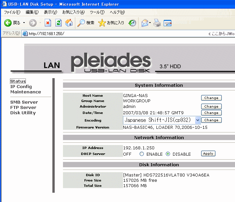235x202 pixels.
Task: Go to the Home page icon
Action: coord(69,23)
